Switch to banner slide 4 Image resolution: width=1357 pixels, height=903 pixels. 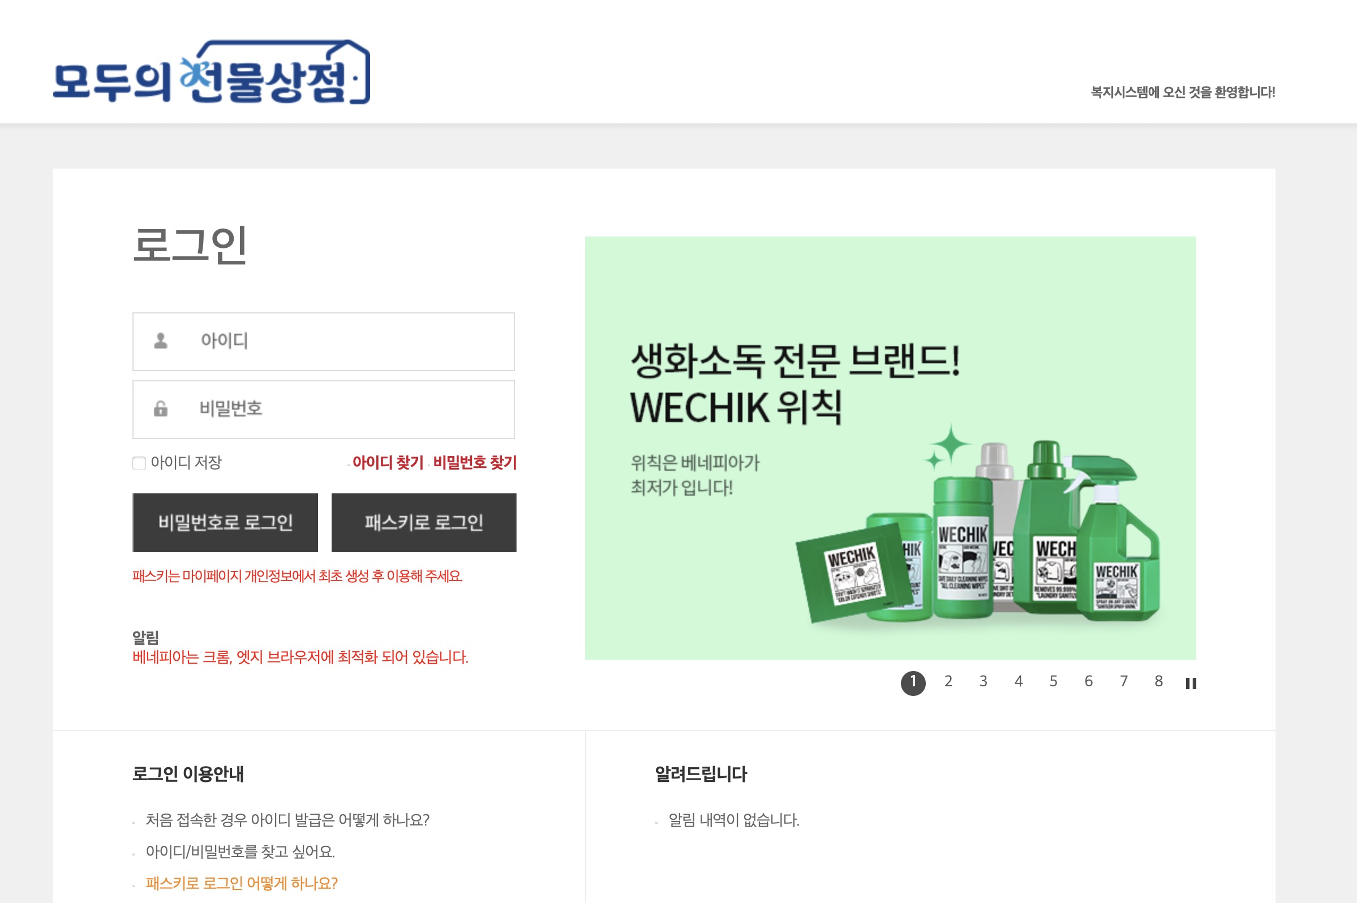click(x=1019, y=681)
